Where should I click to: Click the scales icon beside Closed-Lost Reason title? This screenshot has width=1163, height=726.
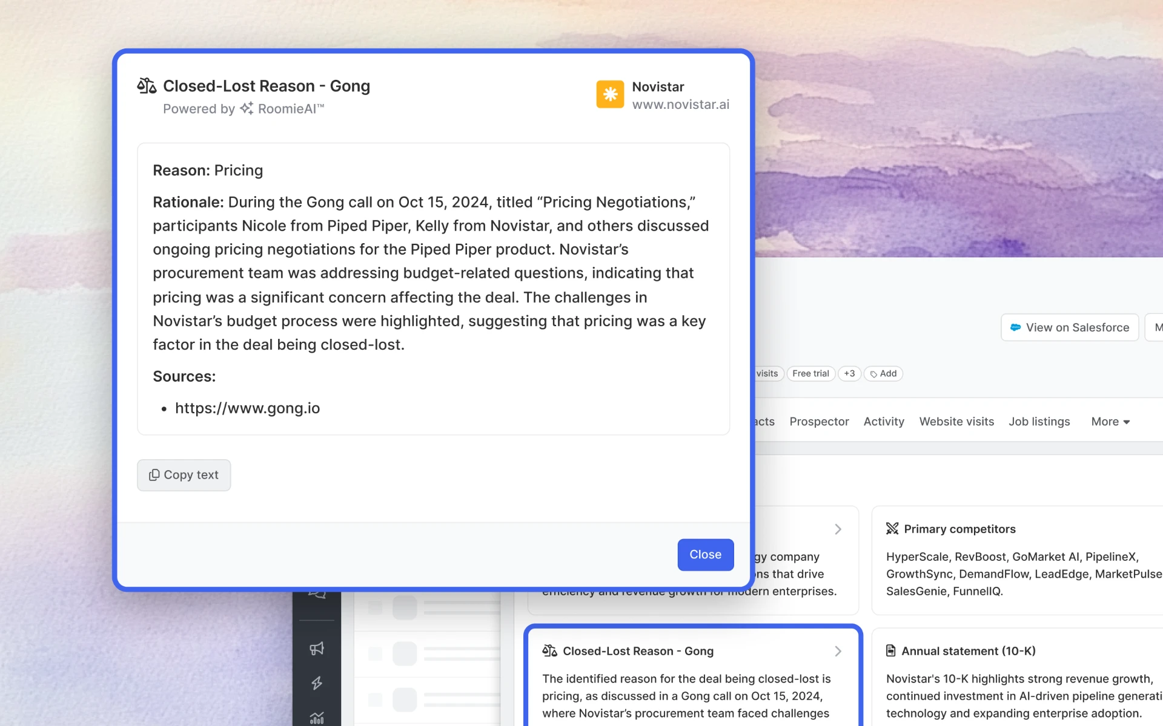(146, 85)
